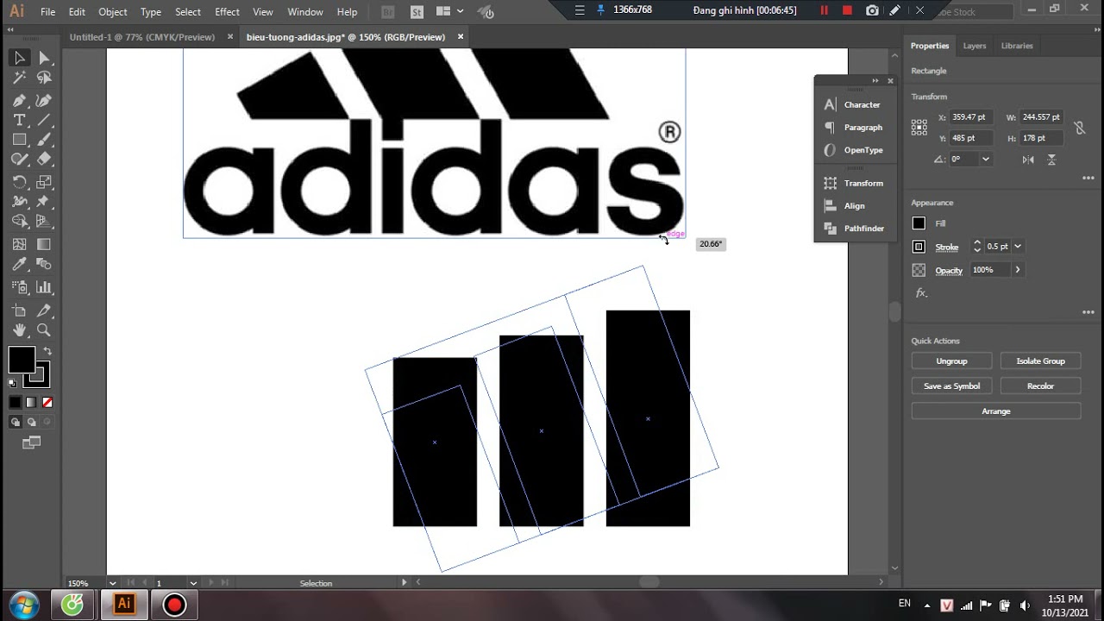
Task: Set paint to None in toolbar
Action: pos(47,402)
